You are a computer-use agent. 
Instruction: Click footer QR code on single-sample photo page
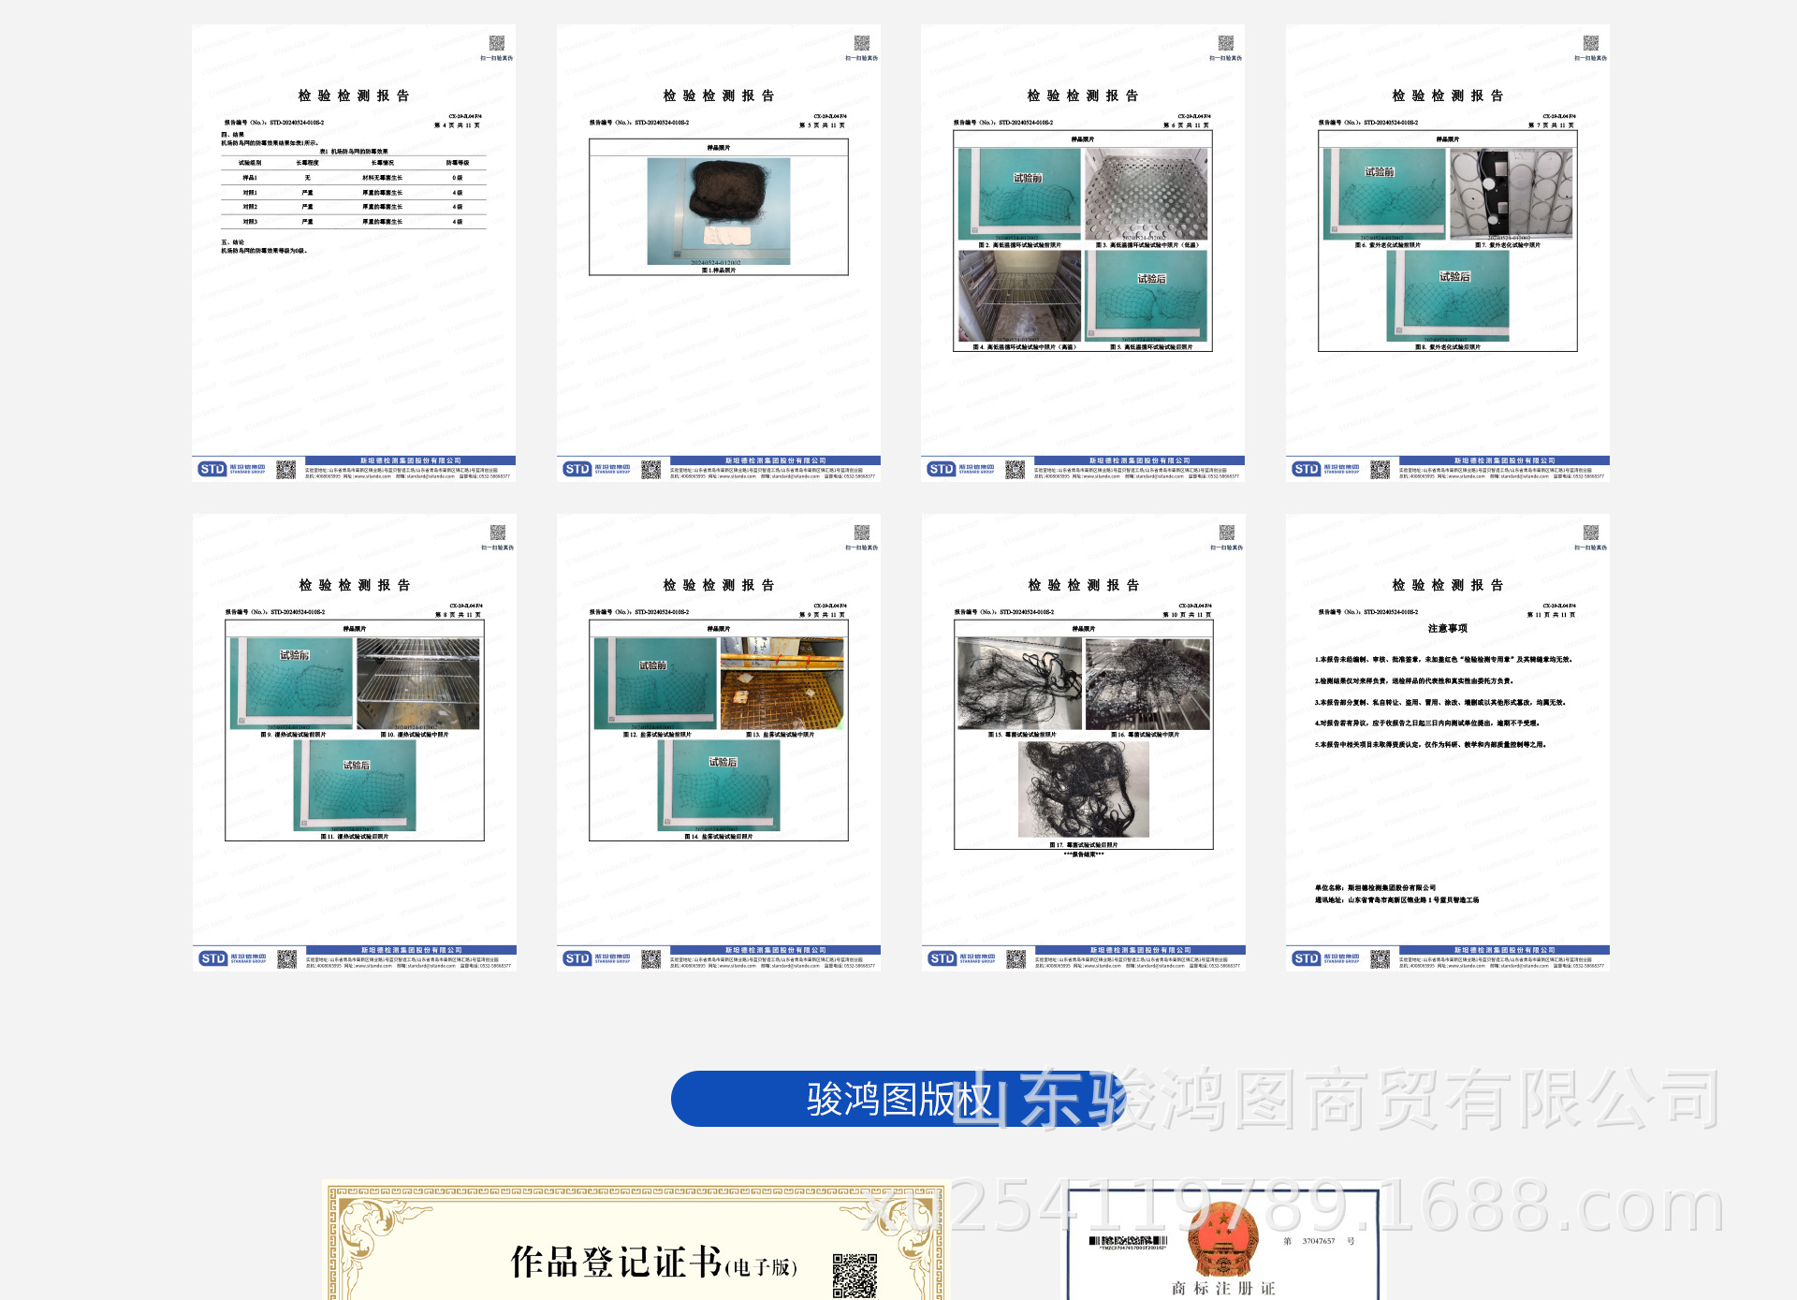coord(650,470)
